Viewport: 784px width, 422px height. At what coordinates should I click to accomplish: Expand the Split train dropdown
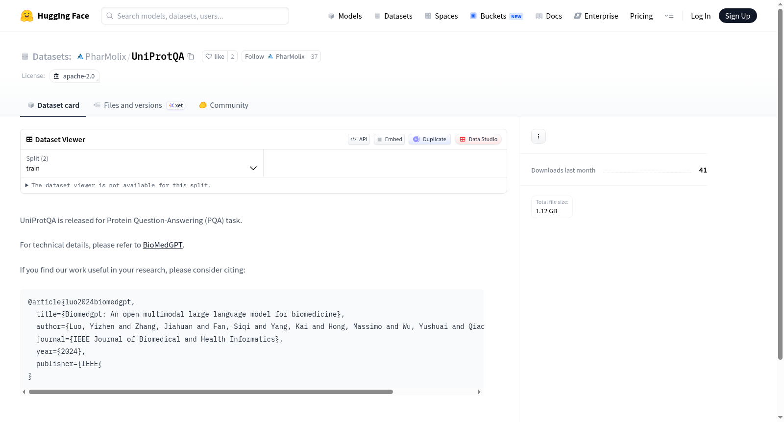[142, 163]
